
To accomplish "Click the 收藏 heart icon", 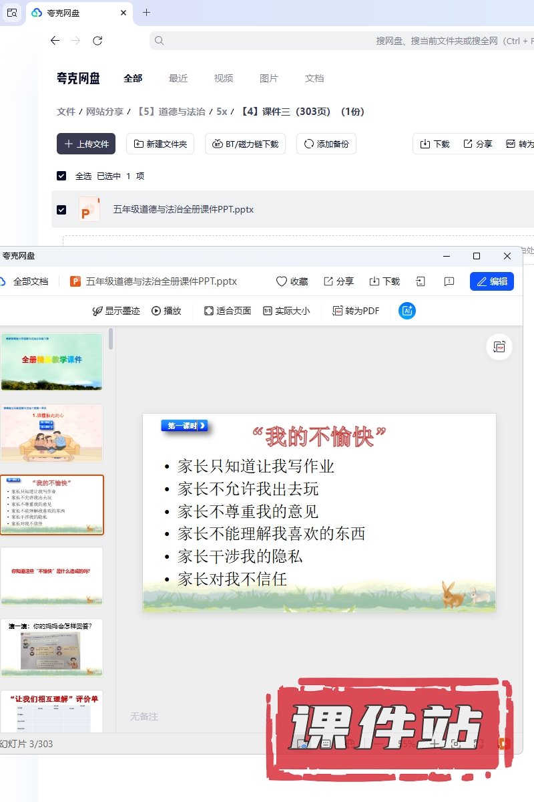I will coord(282,281).
